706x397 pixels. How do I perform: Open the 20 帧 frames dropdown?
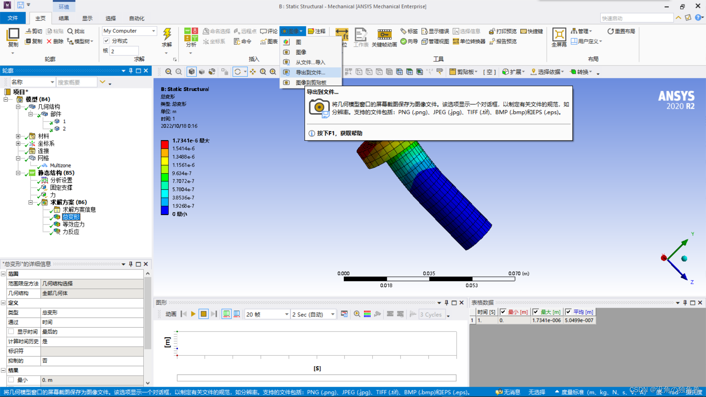pyautogui.click(x=286, y=314)
